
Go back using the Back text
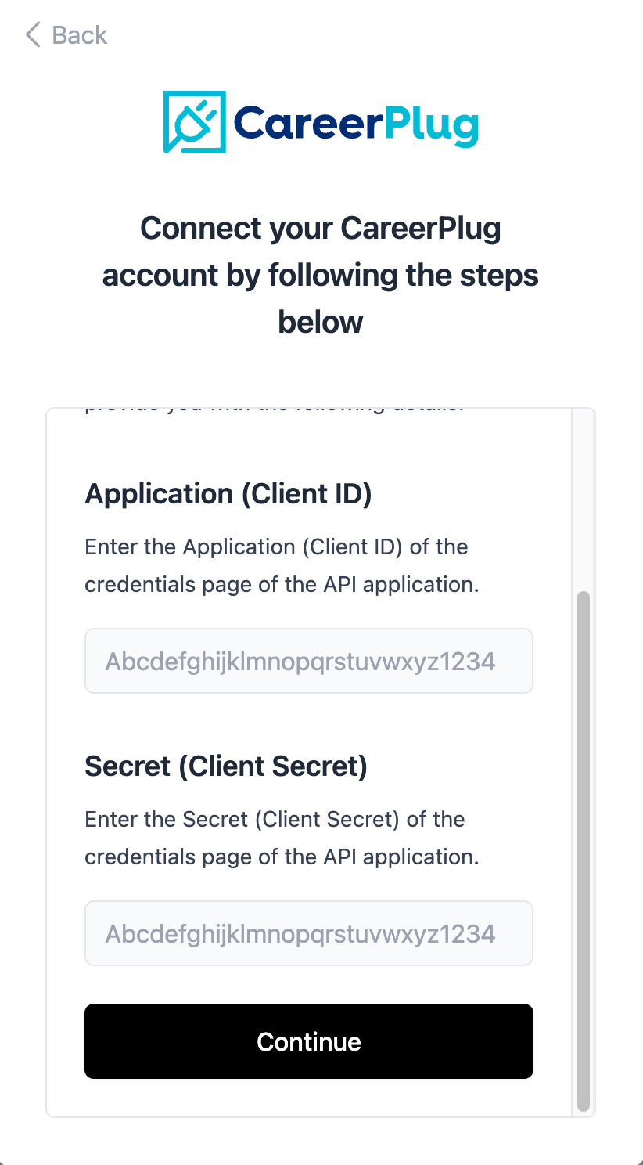(x=79, y=35)
